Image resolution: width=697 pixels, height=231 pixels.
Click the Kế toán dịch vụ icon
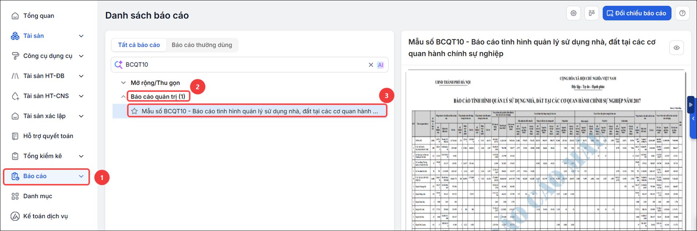pos(15,216)
